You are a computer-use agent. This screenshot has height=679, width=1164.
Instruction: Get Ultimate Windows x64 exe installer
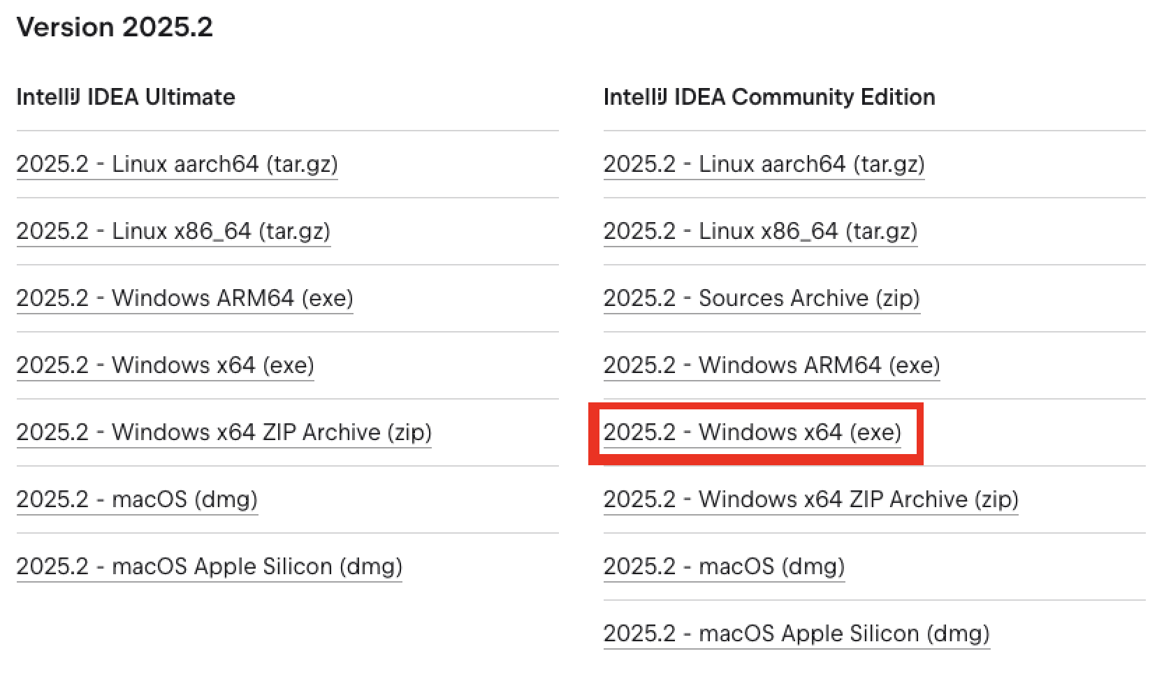point(165,365)
